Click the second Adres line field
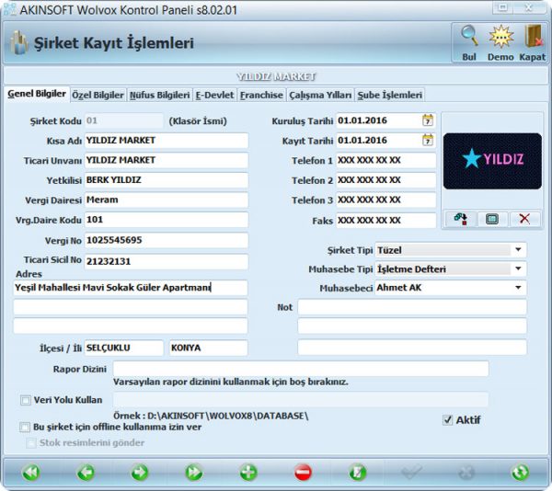 (x=131, y=307)
